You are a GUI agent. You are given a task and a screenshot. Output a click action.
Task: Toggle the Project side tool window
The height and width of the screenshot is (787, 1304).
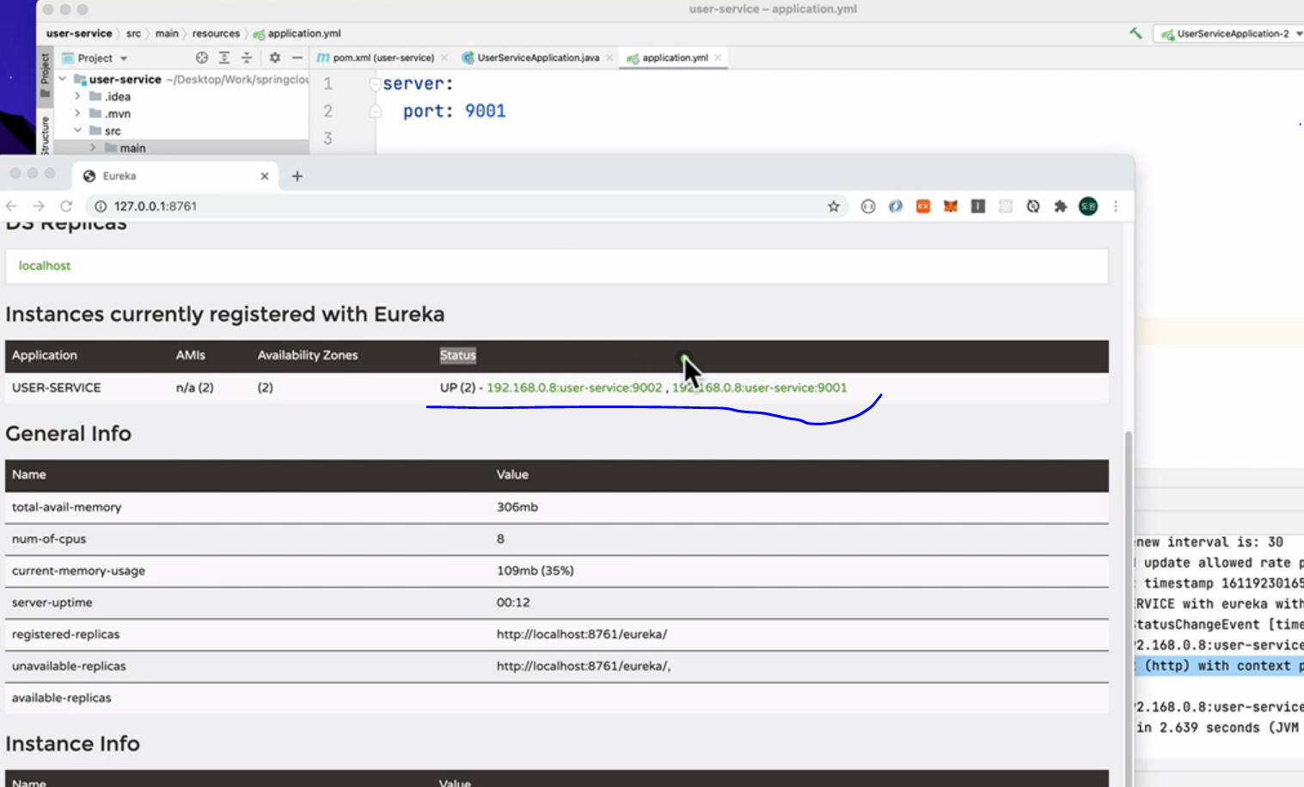pyautogui.click(x=46, y=76)
